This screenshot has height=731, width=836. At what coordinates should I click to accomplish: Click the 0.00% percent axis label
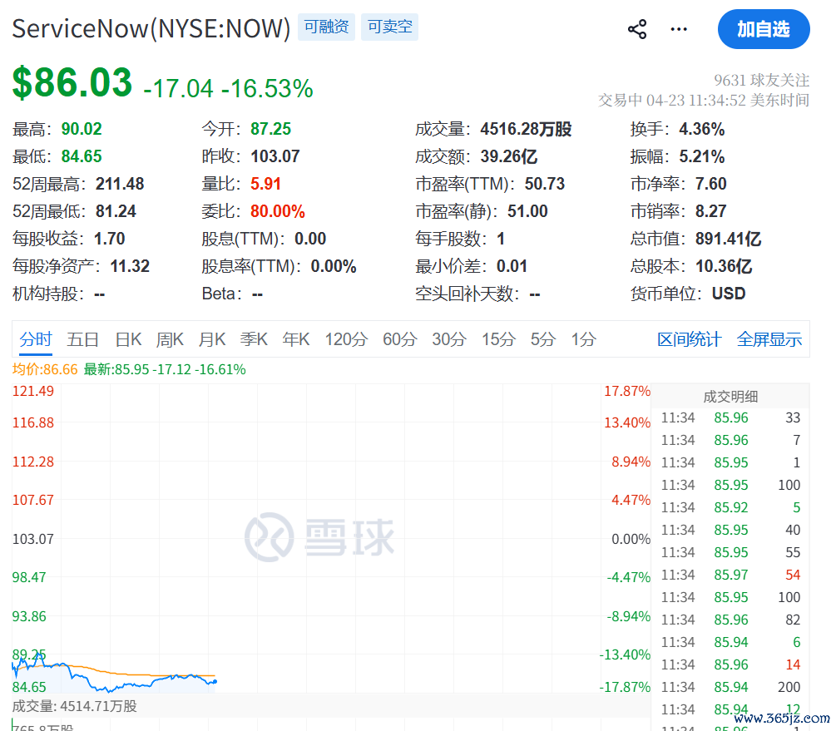tap(631, 539)
